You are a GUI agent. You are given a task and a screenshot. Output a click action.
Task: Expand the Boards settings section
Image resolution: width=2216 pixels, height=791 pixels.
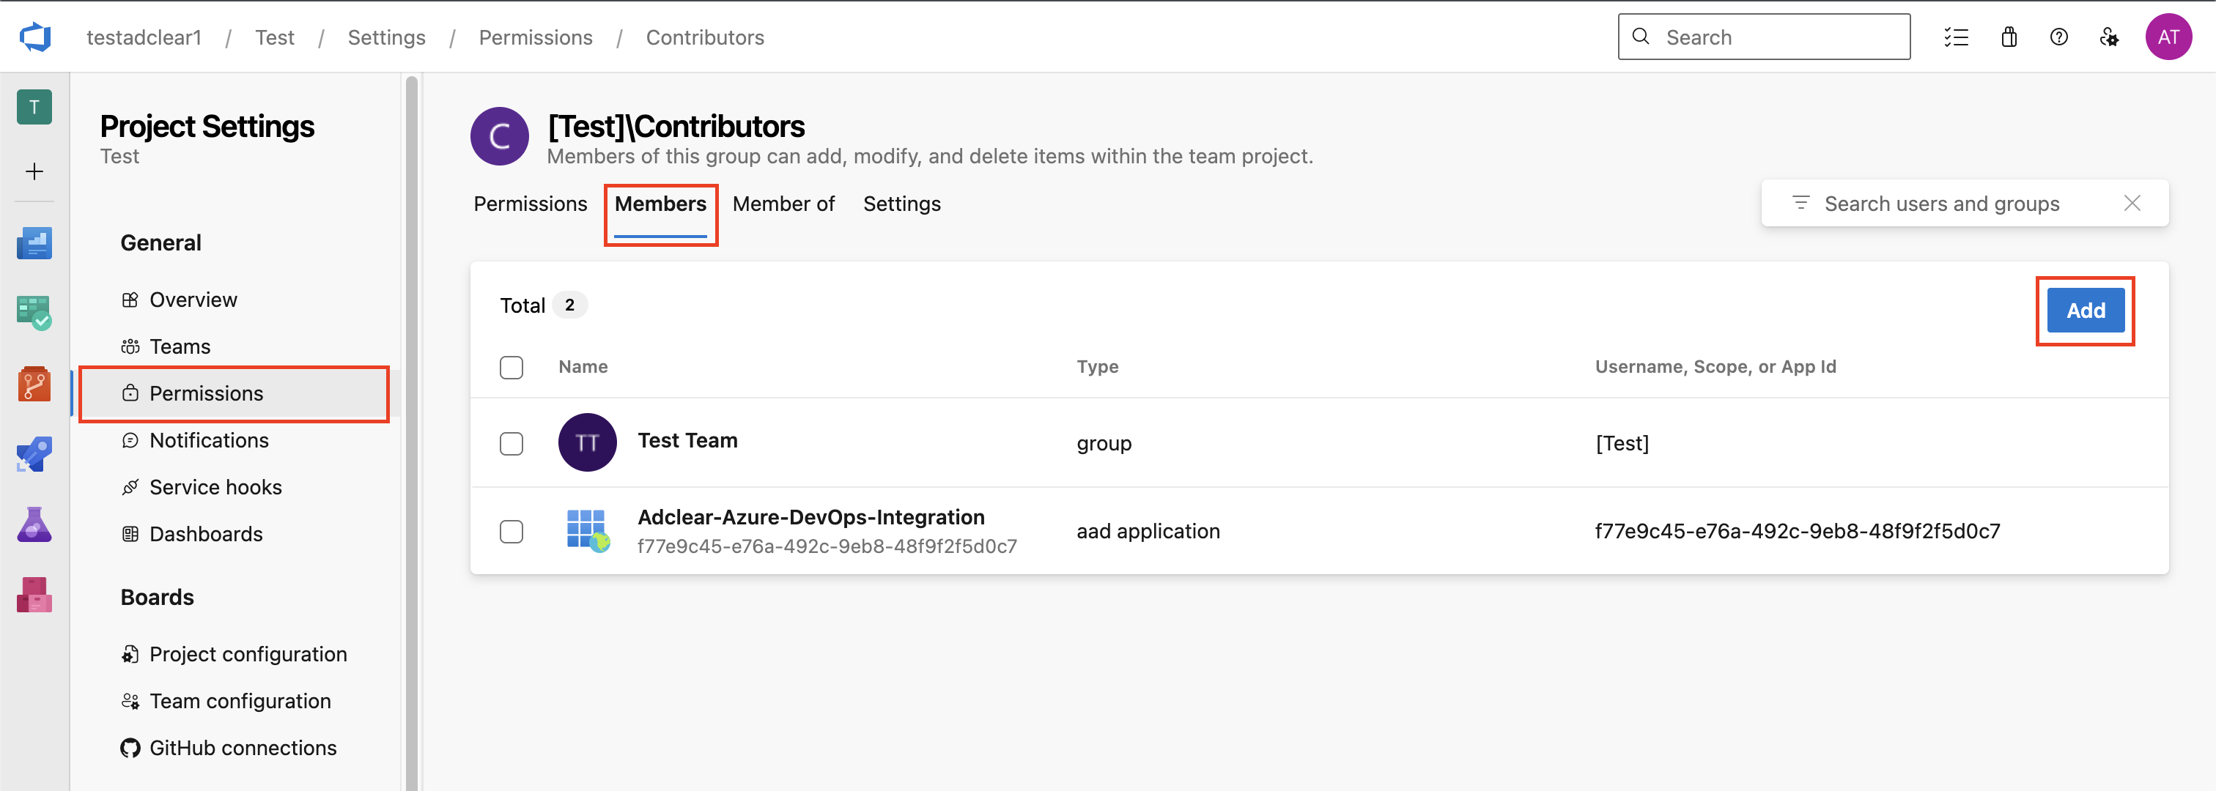click(157, 597)
